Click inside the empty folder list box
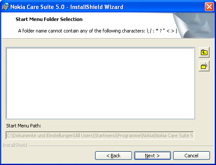Screen dimensions: 216x165 click(100, 83)
